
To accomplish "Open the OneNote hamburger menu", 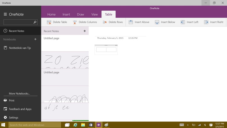I will click(x=5, y=14).
